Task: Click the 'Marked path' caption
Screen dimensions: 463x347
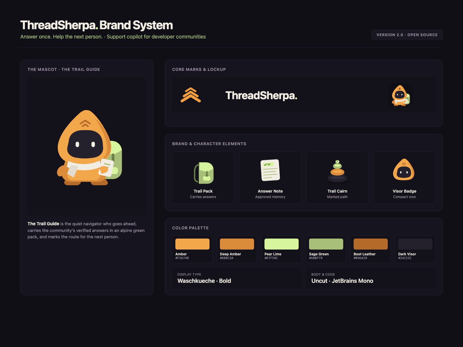Action: pos(337,197)
